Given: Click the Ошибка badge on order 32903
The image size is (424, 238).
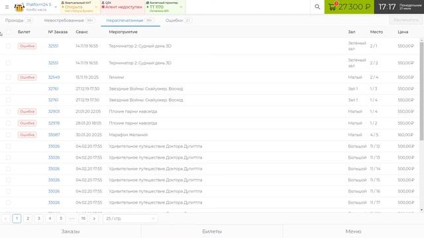Looking at the screenshot, I should pos(27,112).
